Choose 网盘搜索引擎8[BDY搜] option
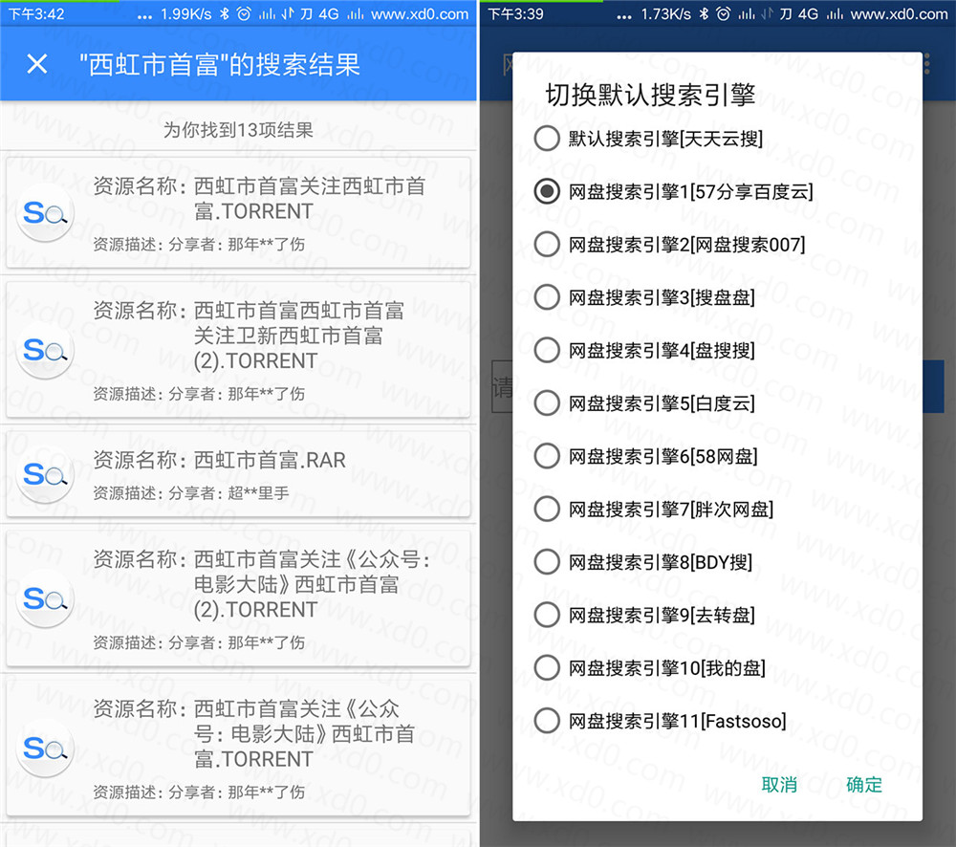This screenshot has width=956, height=847. point(643,562)
